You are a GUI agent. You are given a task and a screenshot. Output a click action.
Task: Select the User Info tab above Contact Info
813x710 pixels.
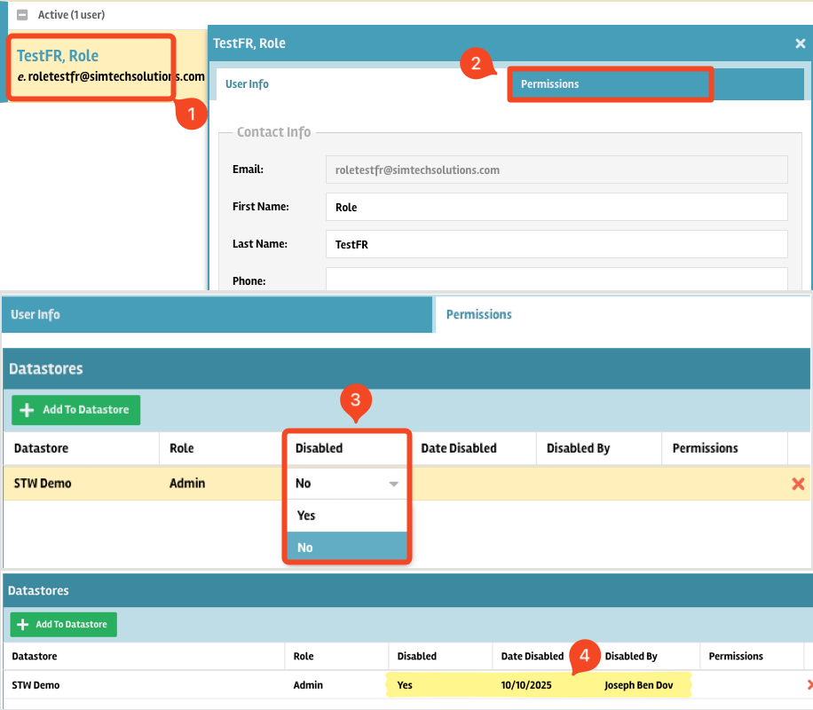point(247,84)
